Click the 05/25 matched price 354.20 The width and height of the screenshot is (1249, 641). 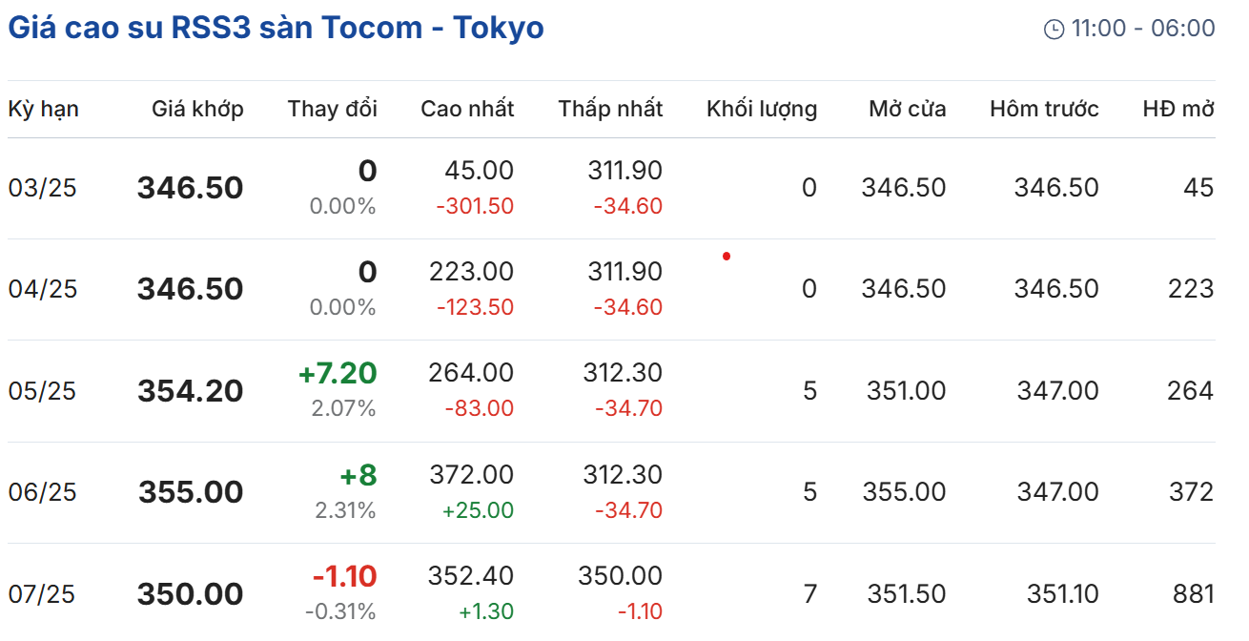191,391
